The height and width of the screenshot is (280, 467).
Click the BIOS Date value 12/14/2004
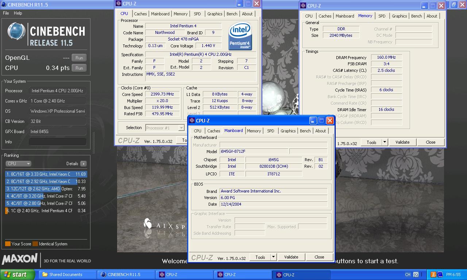coord(273,204)
